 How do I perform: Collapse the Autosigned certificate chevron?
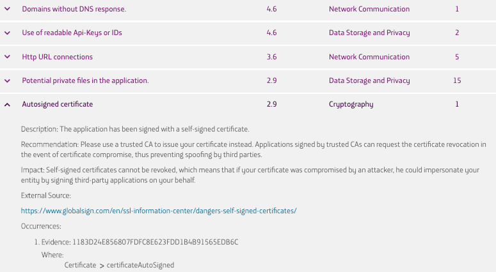(8, 104)
